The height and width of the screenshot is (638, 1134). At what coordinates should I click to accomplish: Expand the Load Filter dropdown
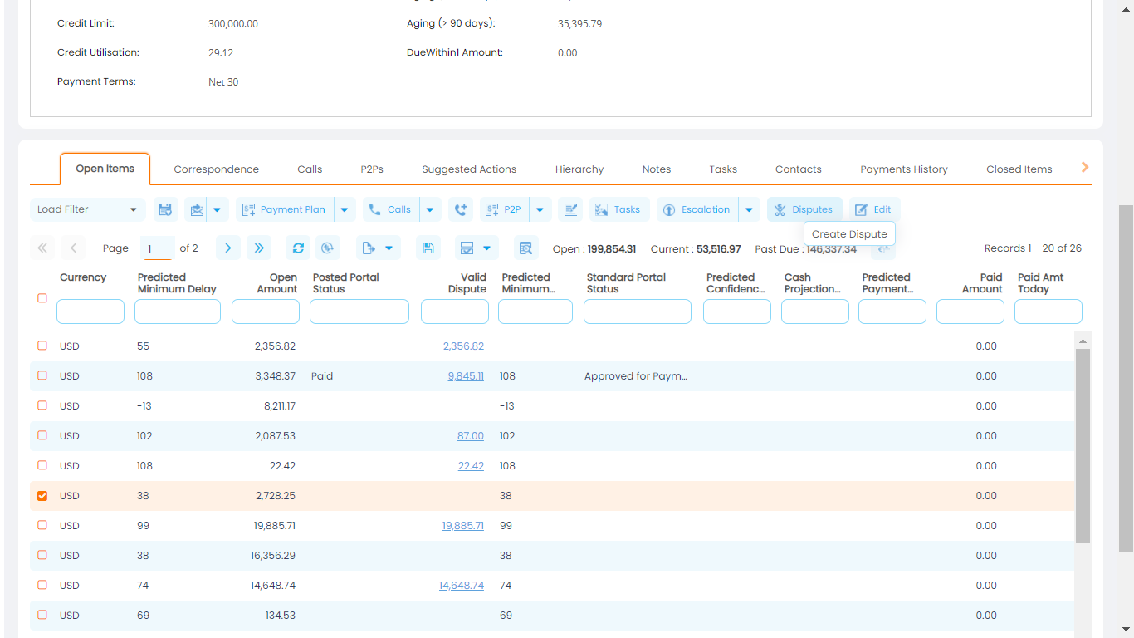[x=86, y=209]
